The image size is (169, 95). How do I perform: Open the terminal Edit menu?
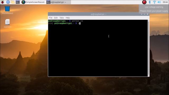click(56, 18)
